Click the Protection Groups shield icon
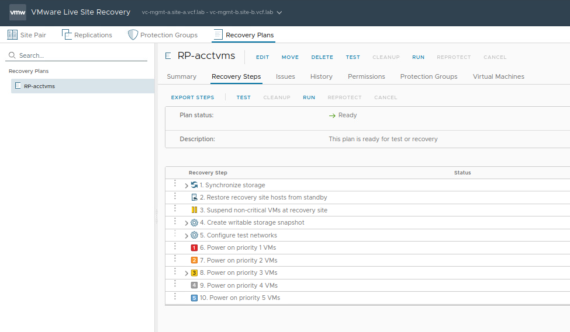This screenshot has width=570, height=332. coord(133,35)
